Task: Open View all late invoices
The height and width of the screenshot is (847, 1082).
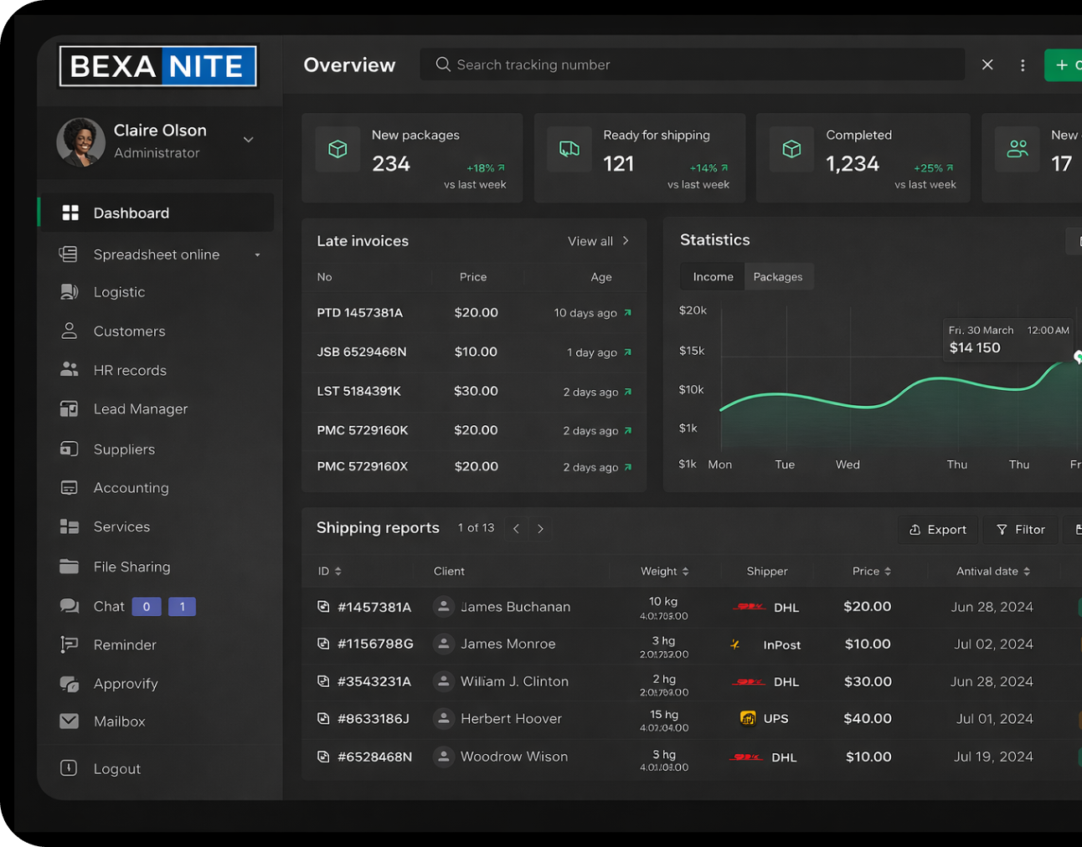Action: (x=598, y=241)
